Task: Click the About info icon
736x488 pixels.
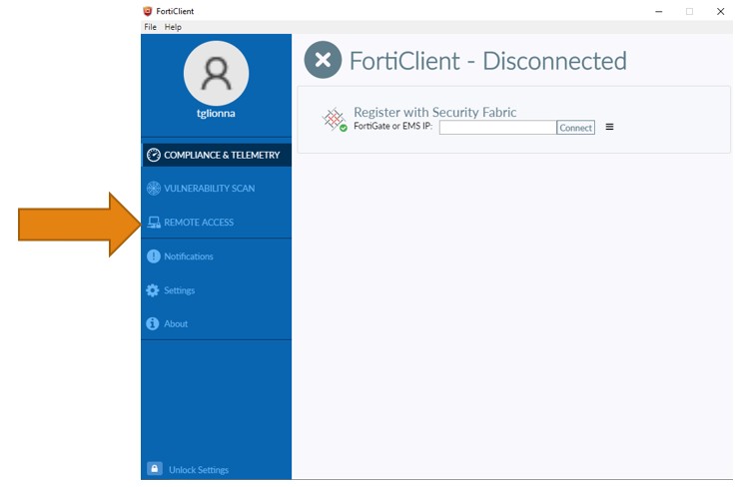Action: (x=153, y=323)
